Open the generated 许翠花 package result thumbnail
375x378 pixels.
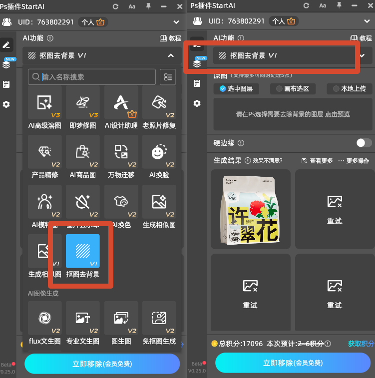pyautogui.click(x=250, y=209)
